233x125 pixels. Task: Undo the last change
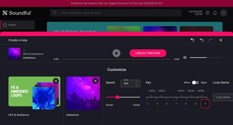[x=201, y=40]
